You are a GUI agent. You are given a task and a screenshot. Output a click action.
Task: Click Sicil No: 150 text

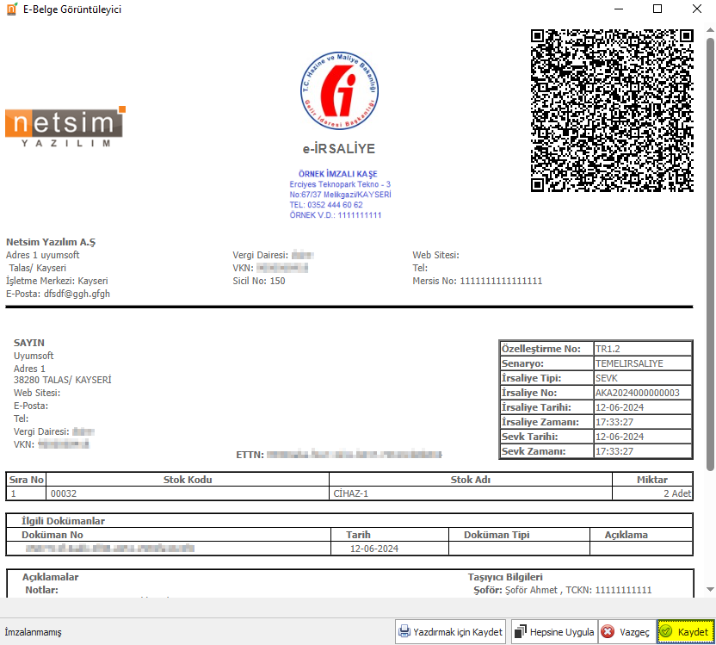tap(259, 281)
